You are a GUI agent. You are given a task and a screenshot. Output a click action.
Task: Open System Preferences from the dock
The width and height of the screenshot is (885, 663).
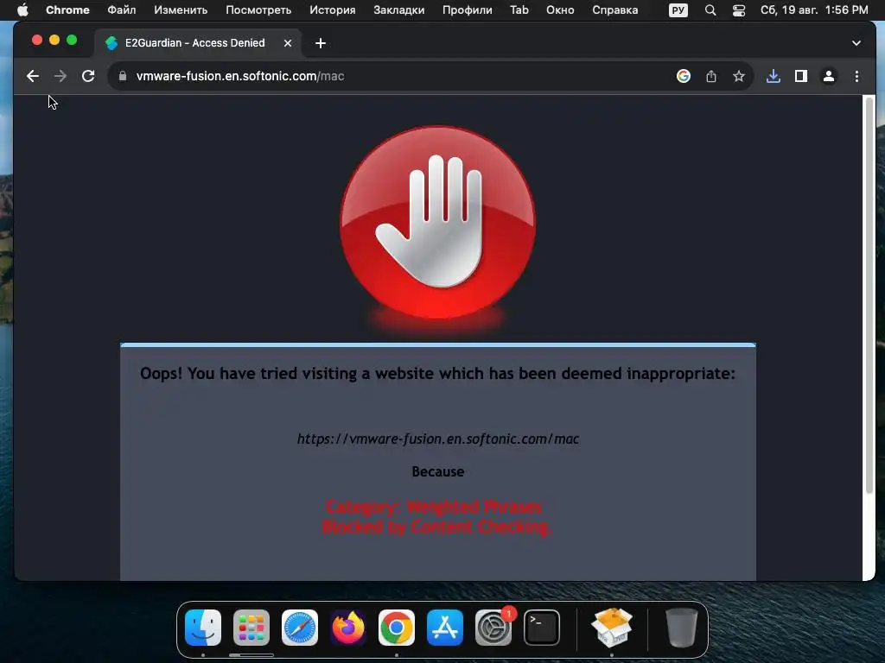(493, 628)
